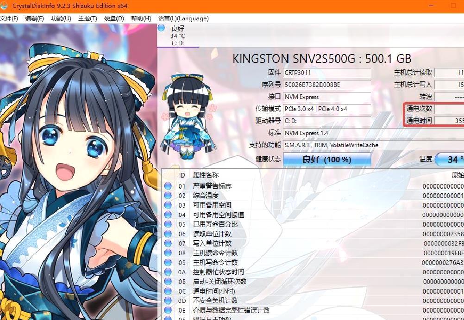Click status orb of row 0D 不安全关机计数

point(168,301)
